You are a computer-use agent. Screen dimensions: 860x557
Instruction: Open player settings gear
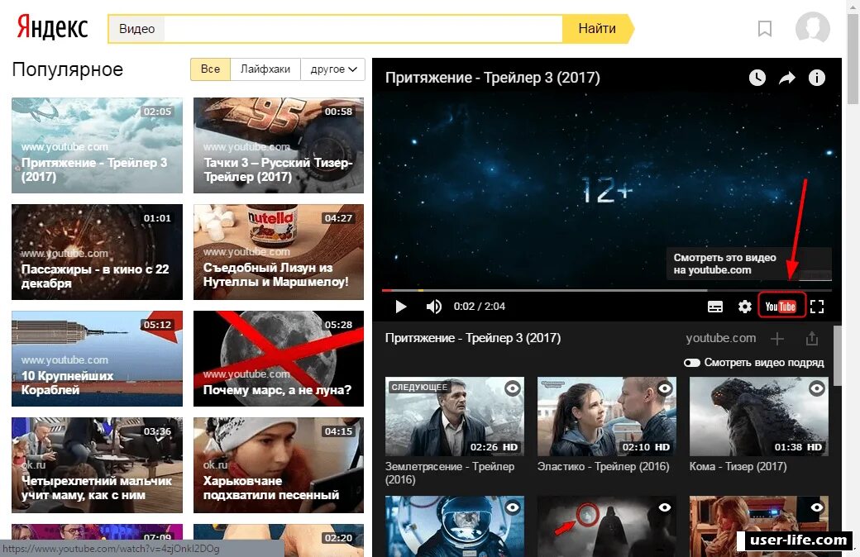(x=744, y=307)
